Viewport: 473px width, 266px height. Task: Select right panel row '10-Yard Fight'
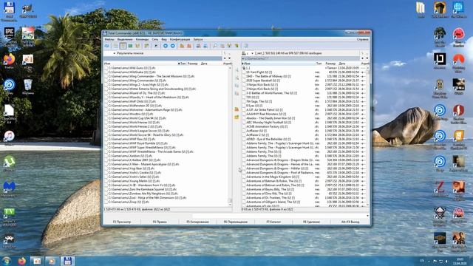click(304, 72)
